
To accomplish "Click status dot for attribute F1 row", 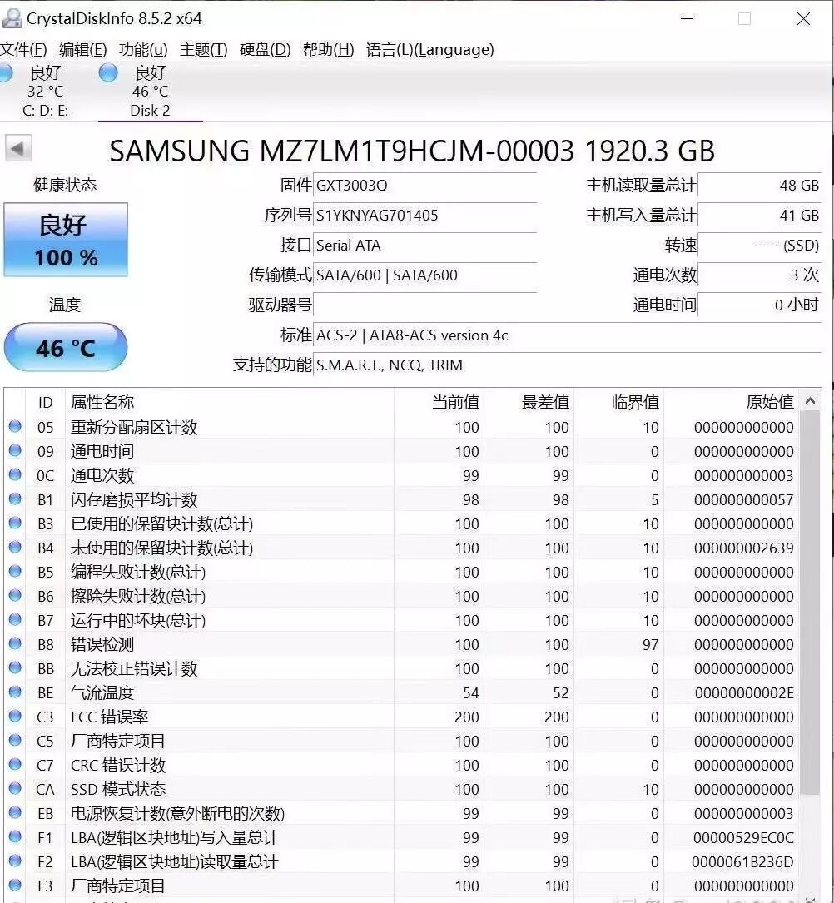I will pos(15,836).
